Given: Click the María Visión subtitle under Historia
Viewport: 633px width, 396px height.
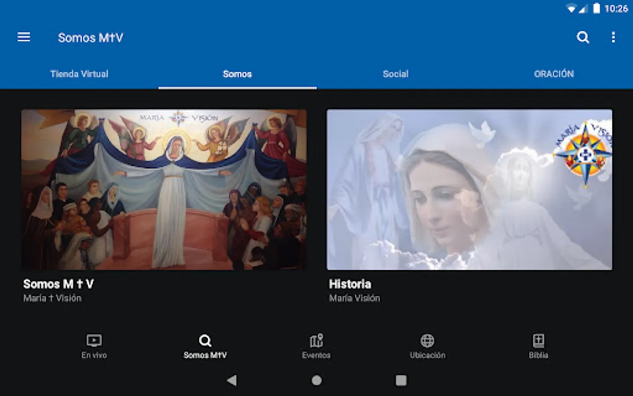Looking at the screenshot, I should (x=354, y=298).
